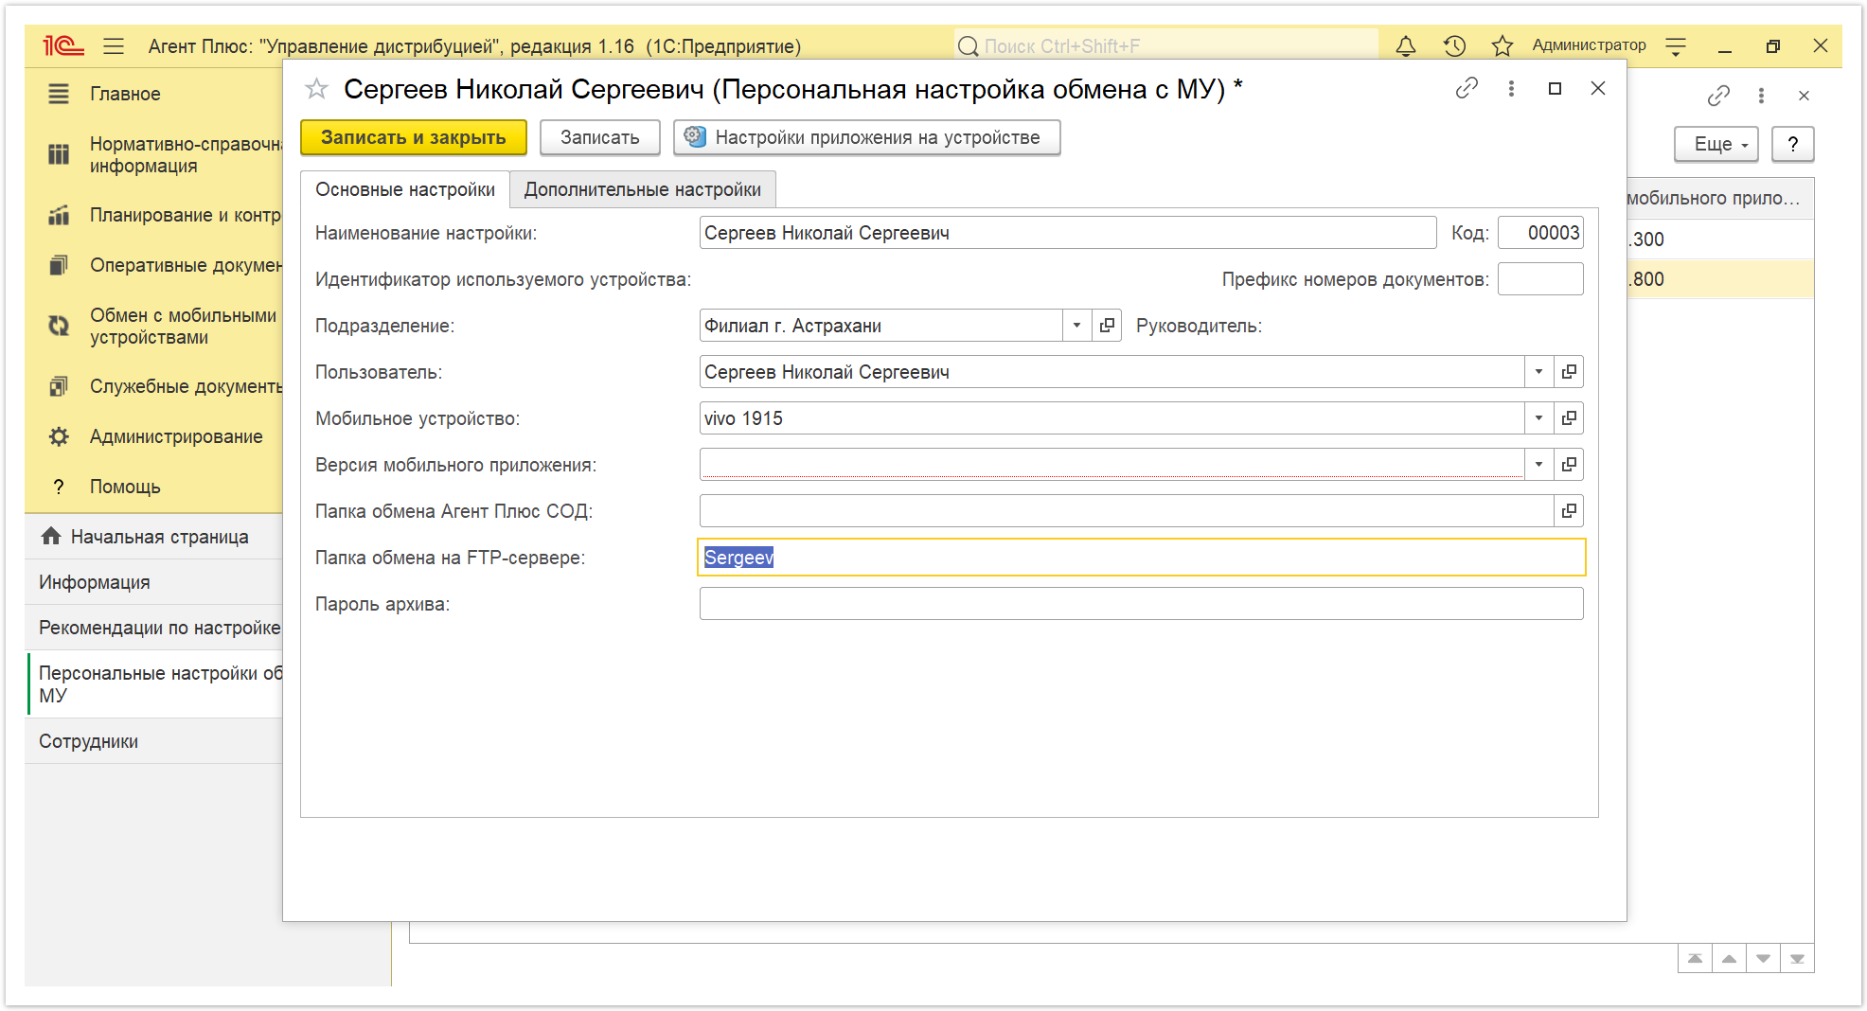Open the service menu next to Администратор
The width and height of the screenshot is (1867, 1011).
tap(1676, 45)
